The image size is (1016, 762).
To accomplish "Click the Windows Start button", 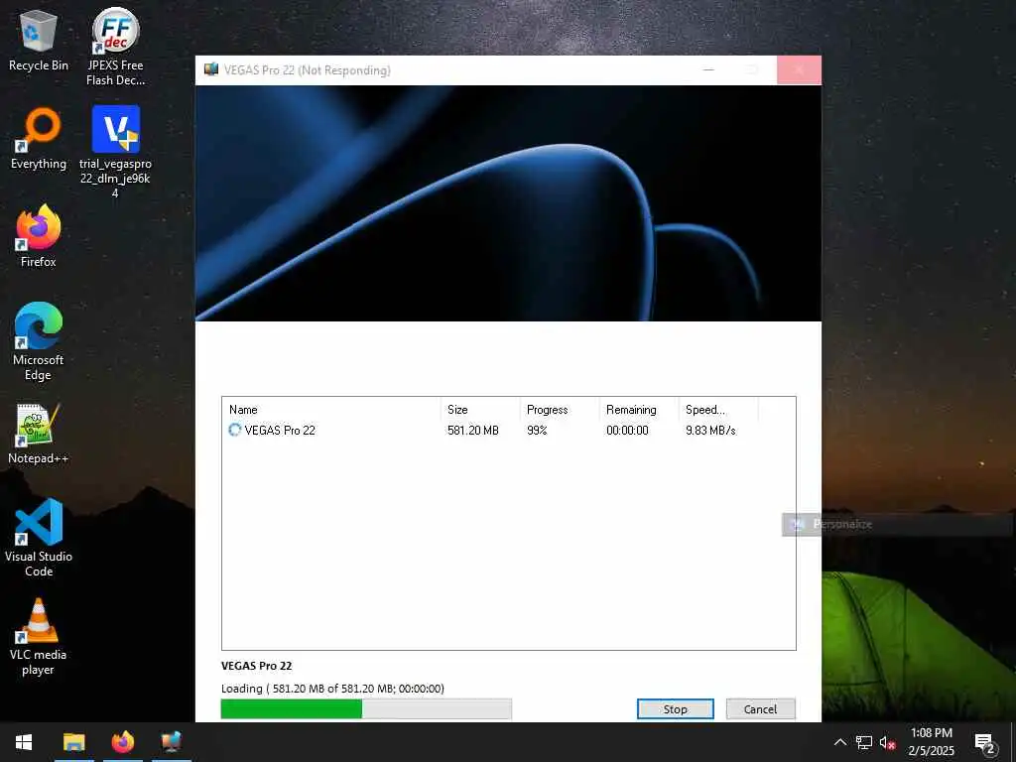I will point(24,742).
